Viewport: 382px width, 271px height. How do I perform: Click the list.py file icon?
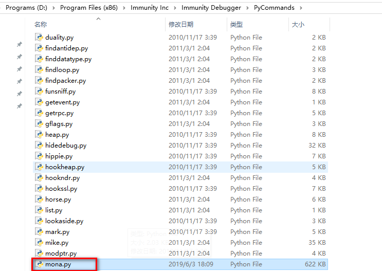click(x=39, y=210)
